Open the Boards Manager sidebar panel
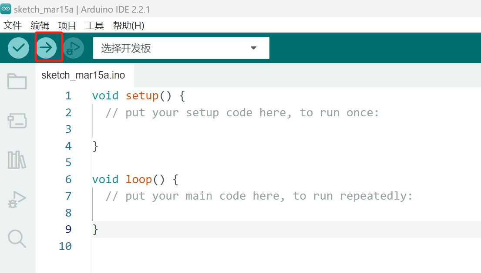The image size is (481, 273). 17,121
